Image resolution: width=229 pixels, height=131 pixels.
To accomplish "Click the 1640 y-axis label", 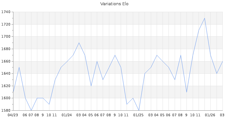I will [6, 74].
